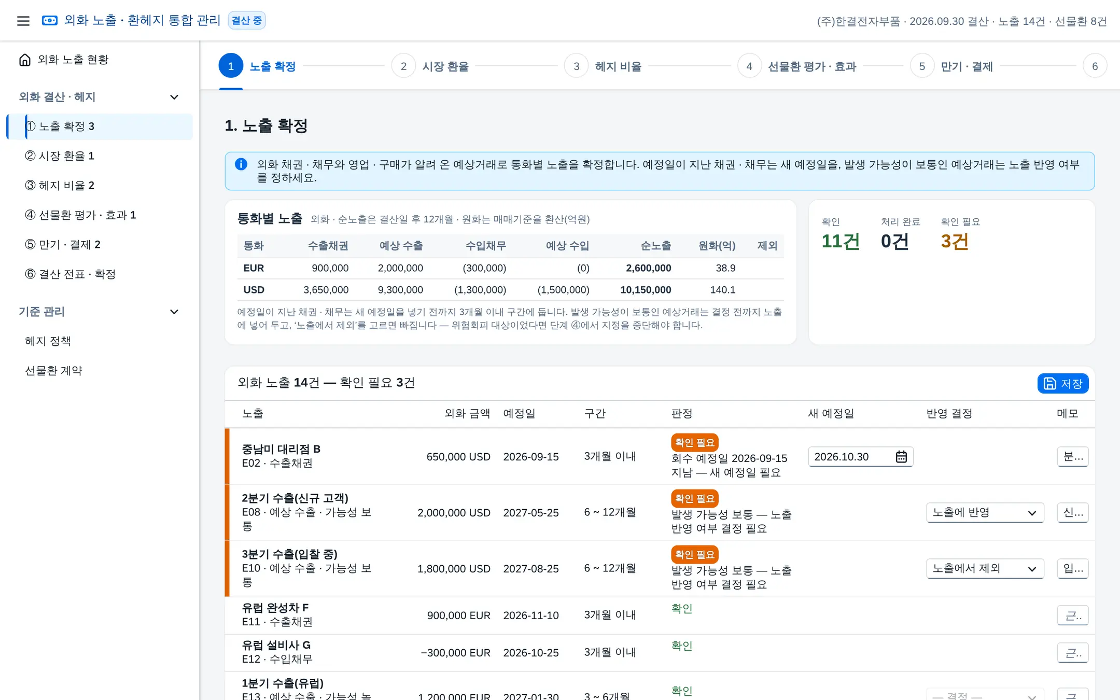Open sidebar item ① 노출 확정 3
Screen dimensions: 1120x700
point(100,127)
